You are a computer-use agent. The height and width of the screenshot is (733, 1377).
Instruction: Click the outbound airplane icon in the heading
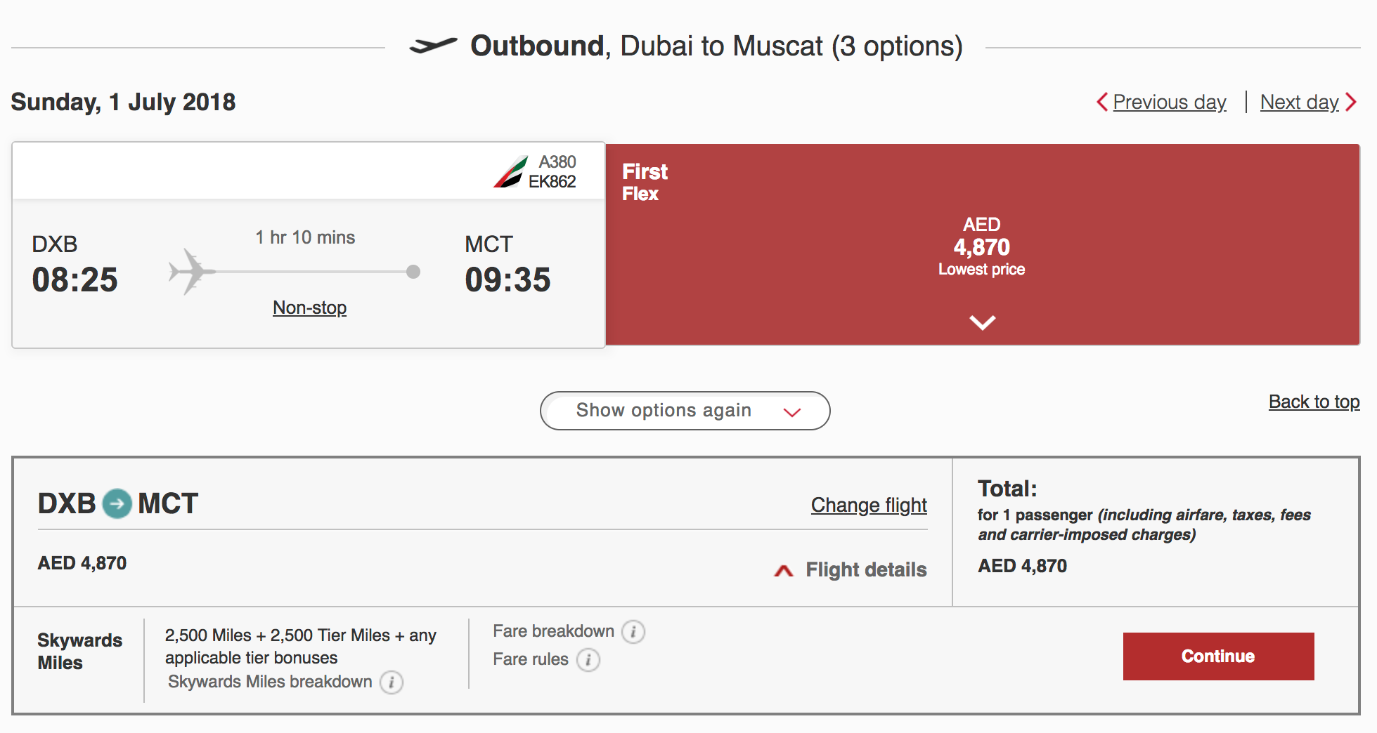[x=433, y=46]
